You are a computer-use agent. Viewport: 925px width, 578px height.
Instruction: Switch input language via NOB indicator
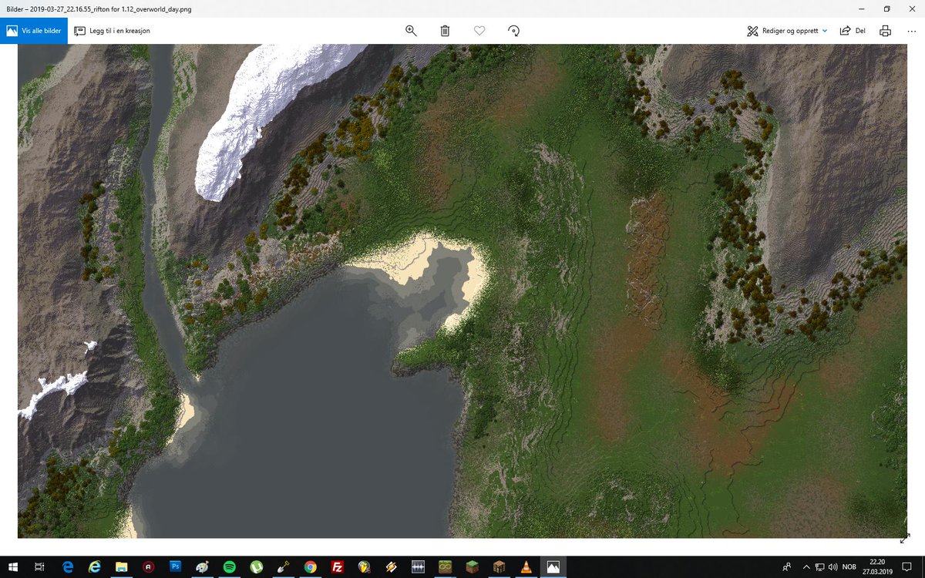tap(849, 566)
